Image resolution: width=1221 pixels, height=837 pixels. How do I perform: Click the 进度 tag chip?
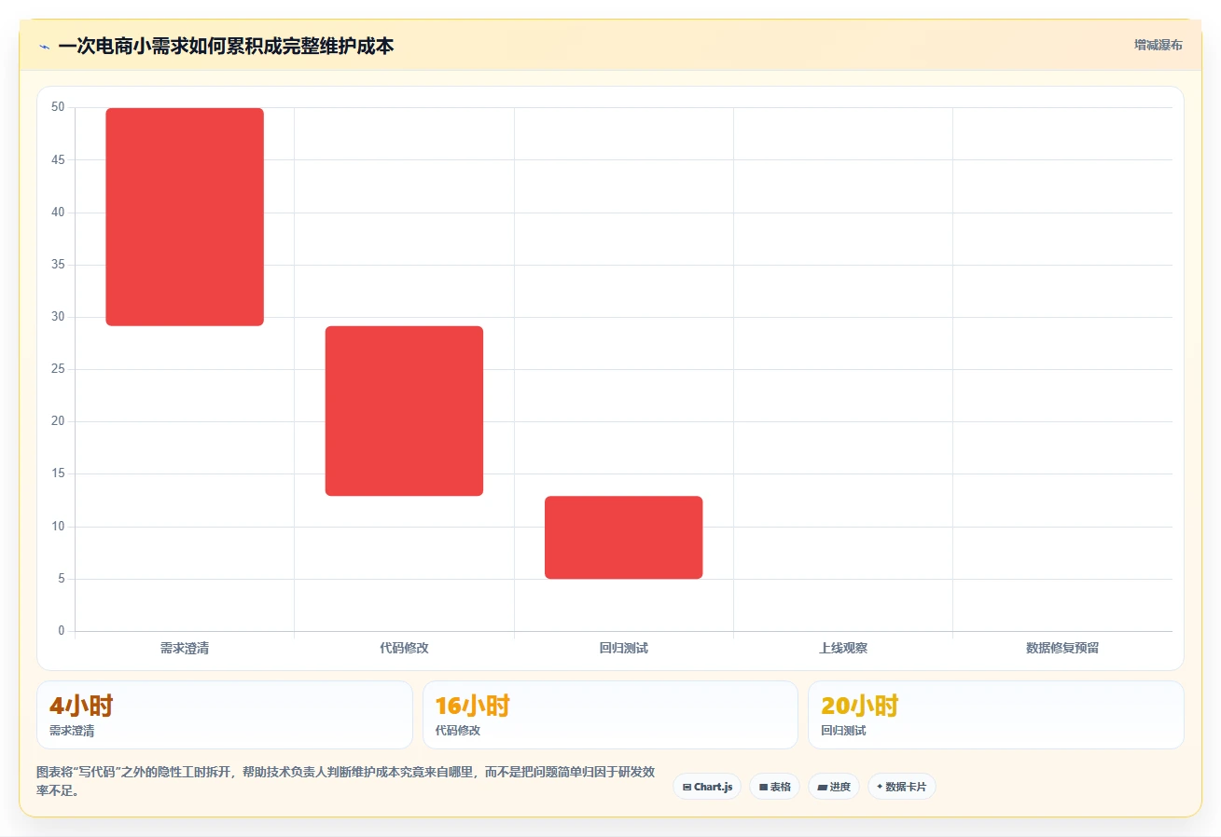tap(834, 787)
